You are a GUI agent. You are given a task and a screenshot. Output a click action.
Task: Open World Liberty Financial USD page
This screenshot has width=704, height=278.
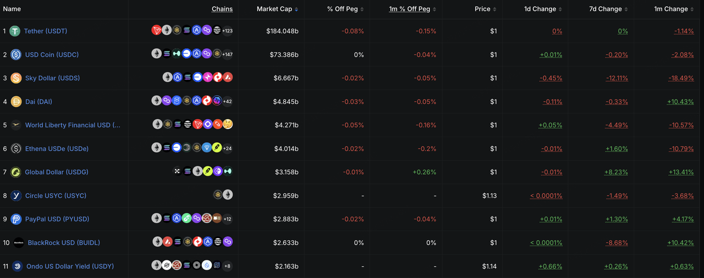click(73, 125)
